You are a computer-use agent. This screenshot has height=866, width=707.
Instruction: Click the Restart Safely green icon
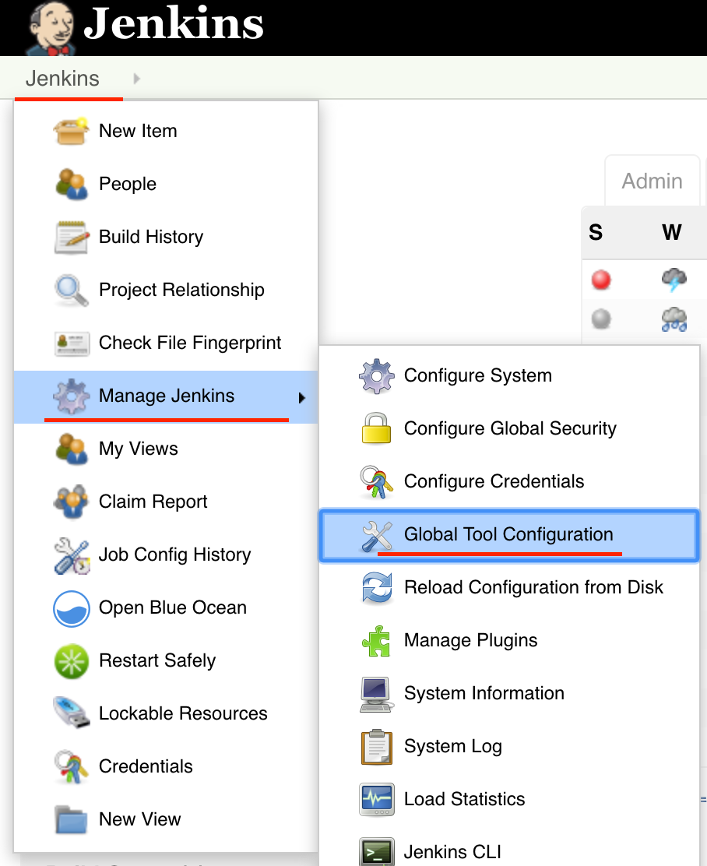72,660
